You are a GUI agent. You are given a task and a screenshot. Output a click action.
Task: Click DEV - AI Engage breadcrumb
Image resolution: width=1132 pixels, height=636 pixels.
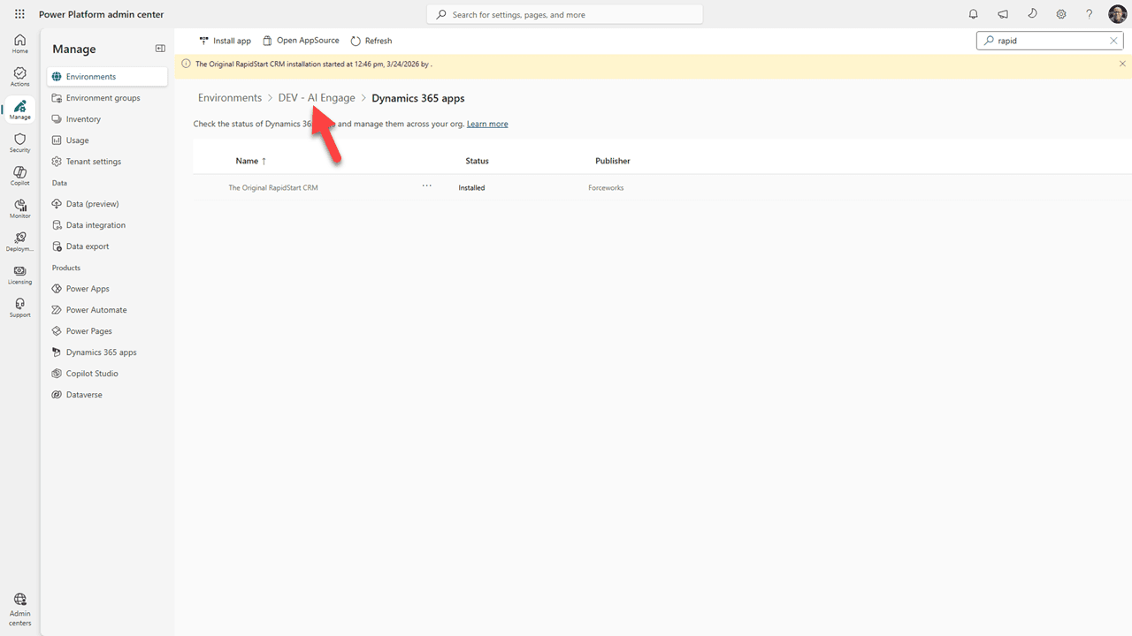click(317, 98)
